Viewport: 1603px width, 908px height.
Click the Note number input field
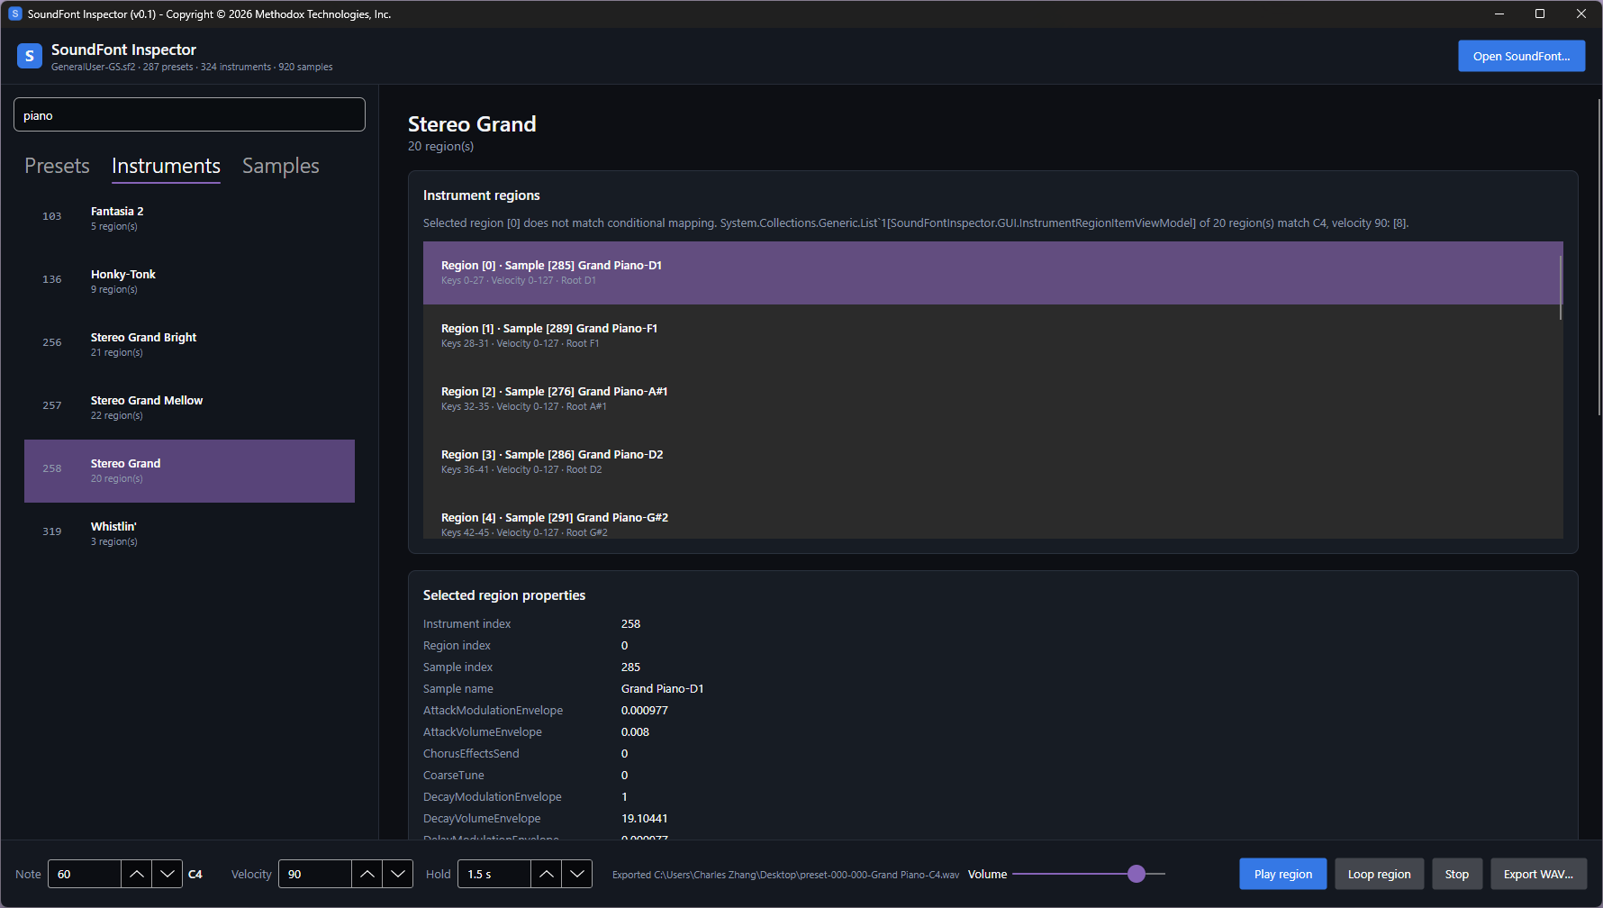point(84,874)
